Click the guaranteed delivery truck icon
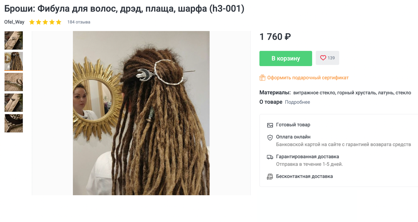 point(270,157)
